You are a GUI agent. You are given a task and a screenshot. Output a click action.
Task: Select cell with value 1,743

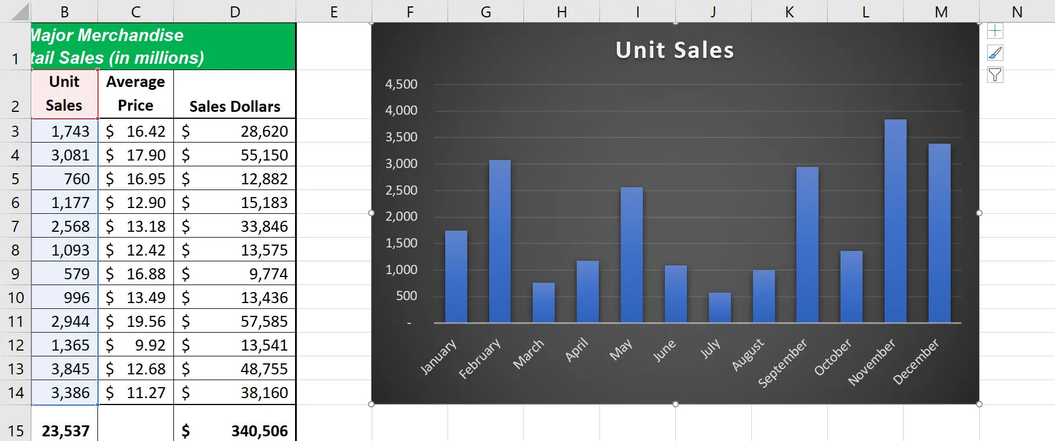64,131
